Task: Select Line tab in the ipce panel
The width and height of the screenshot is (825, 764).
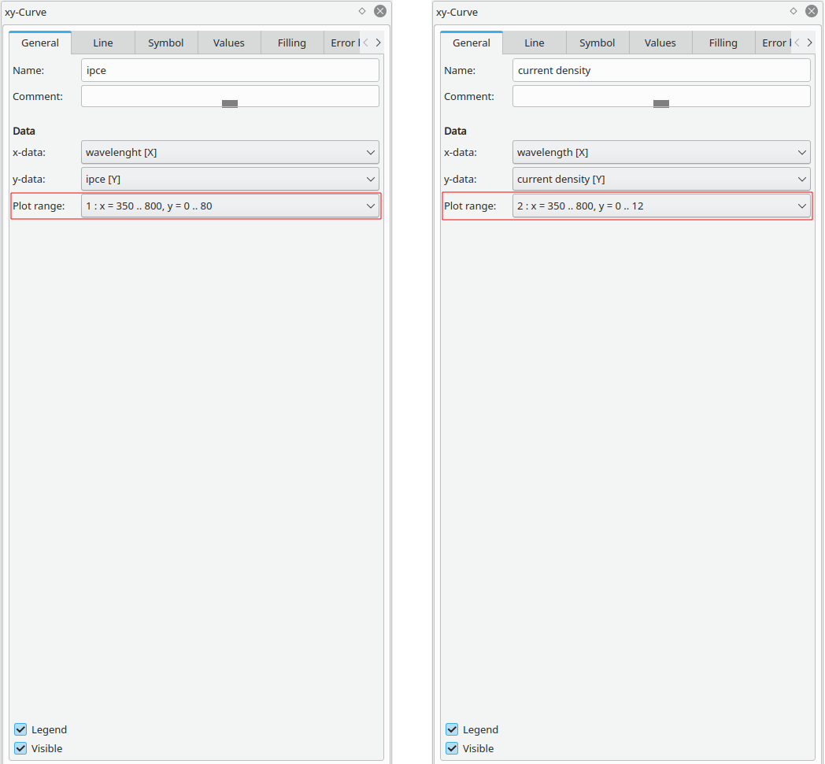Action: tap(103, 43)
